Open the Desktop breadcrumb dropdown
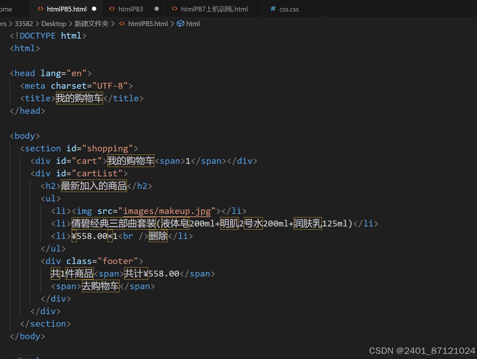Screen dimensions: 477x359 (54, 23)
